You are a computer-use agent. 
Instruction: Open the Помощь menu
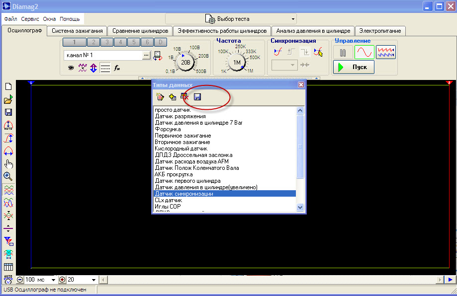[70, 19]
